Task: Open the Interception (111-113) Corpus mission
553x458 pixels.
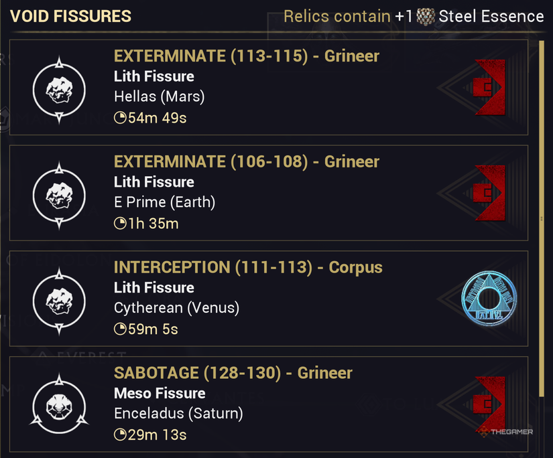Action: [x=248, y=268]
